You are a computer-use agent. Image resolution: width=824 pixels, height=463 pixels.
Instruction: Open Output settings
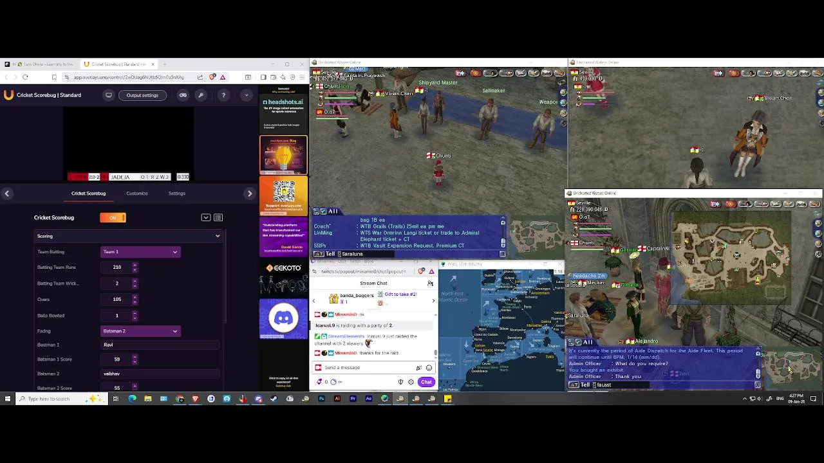(142, 95)
